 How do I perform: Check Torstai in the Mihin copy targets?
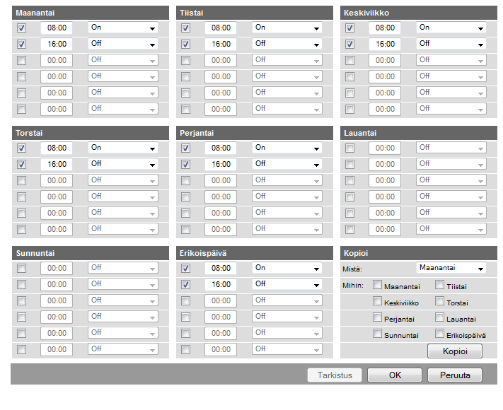(x=439, y=301)
